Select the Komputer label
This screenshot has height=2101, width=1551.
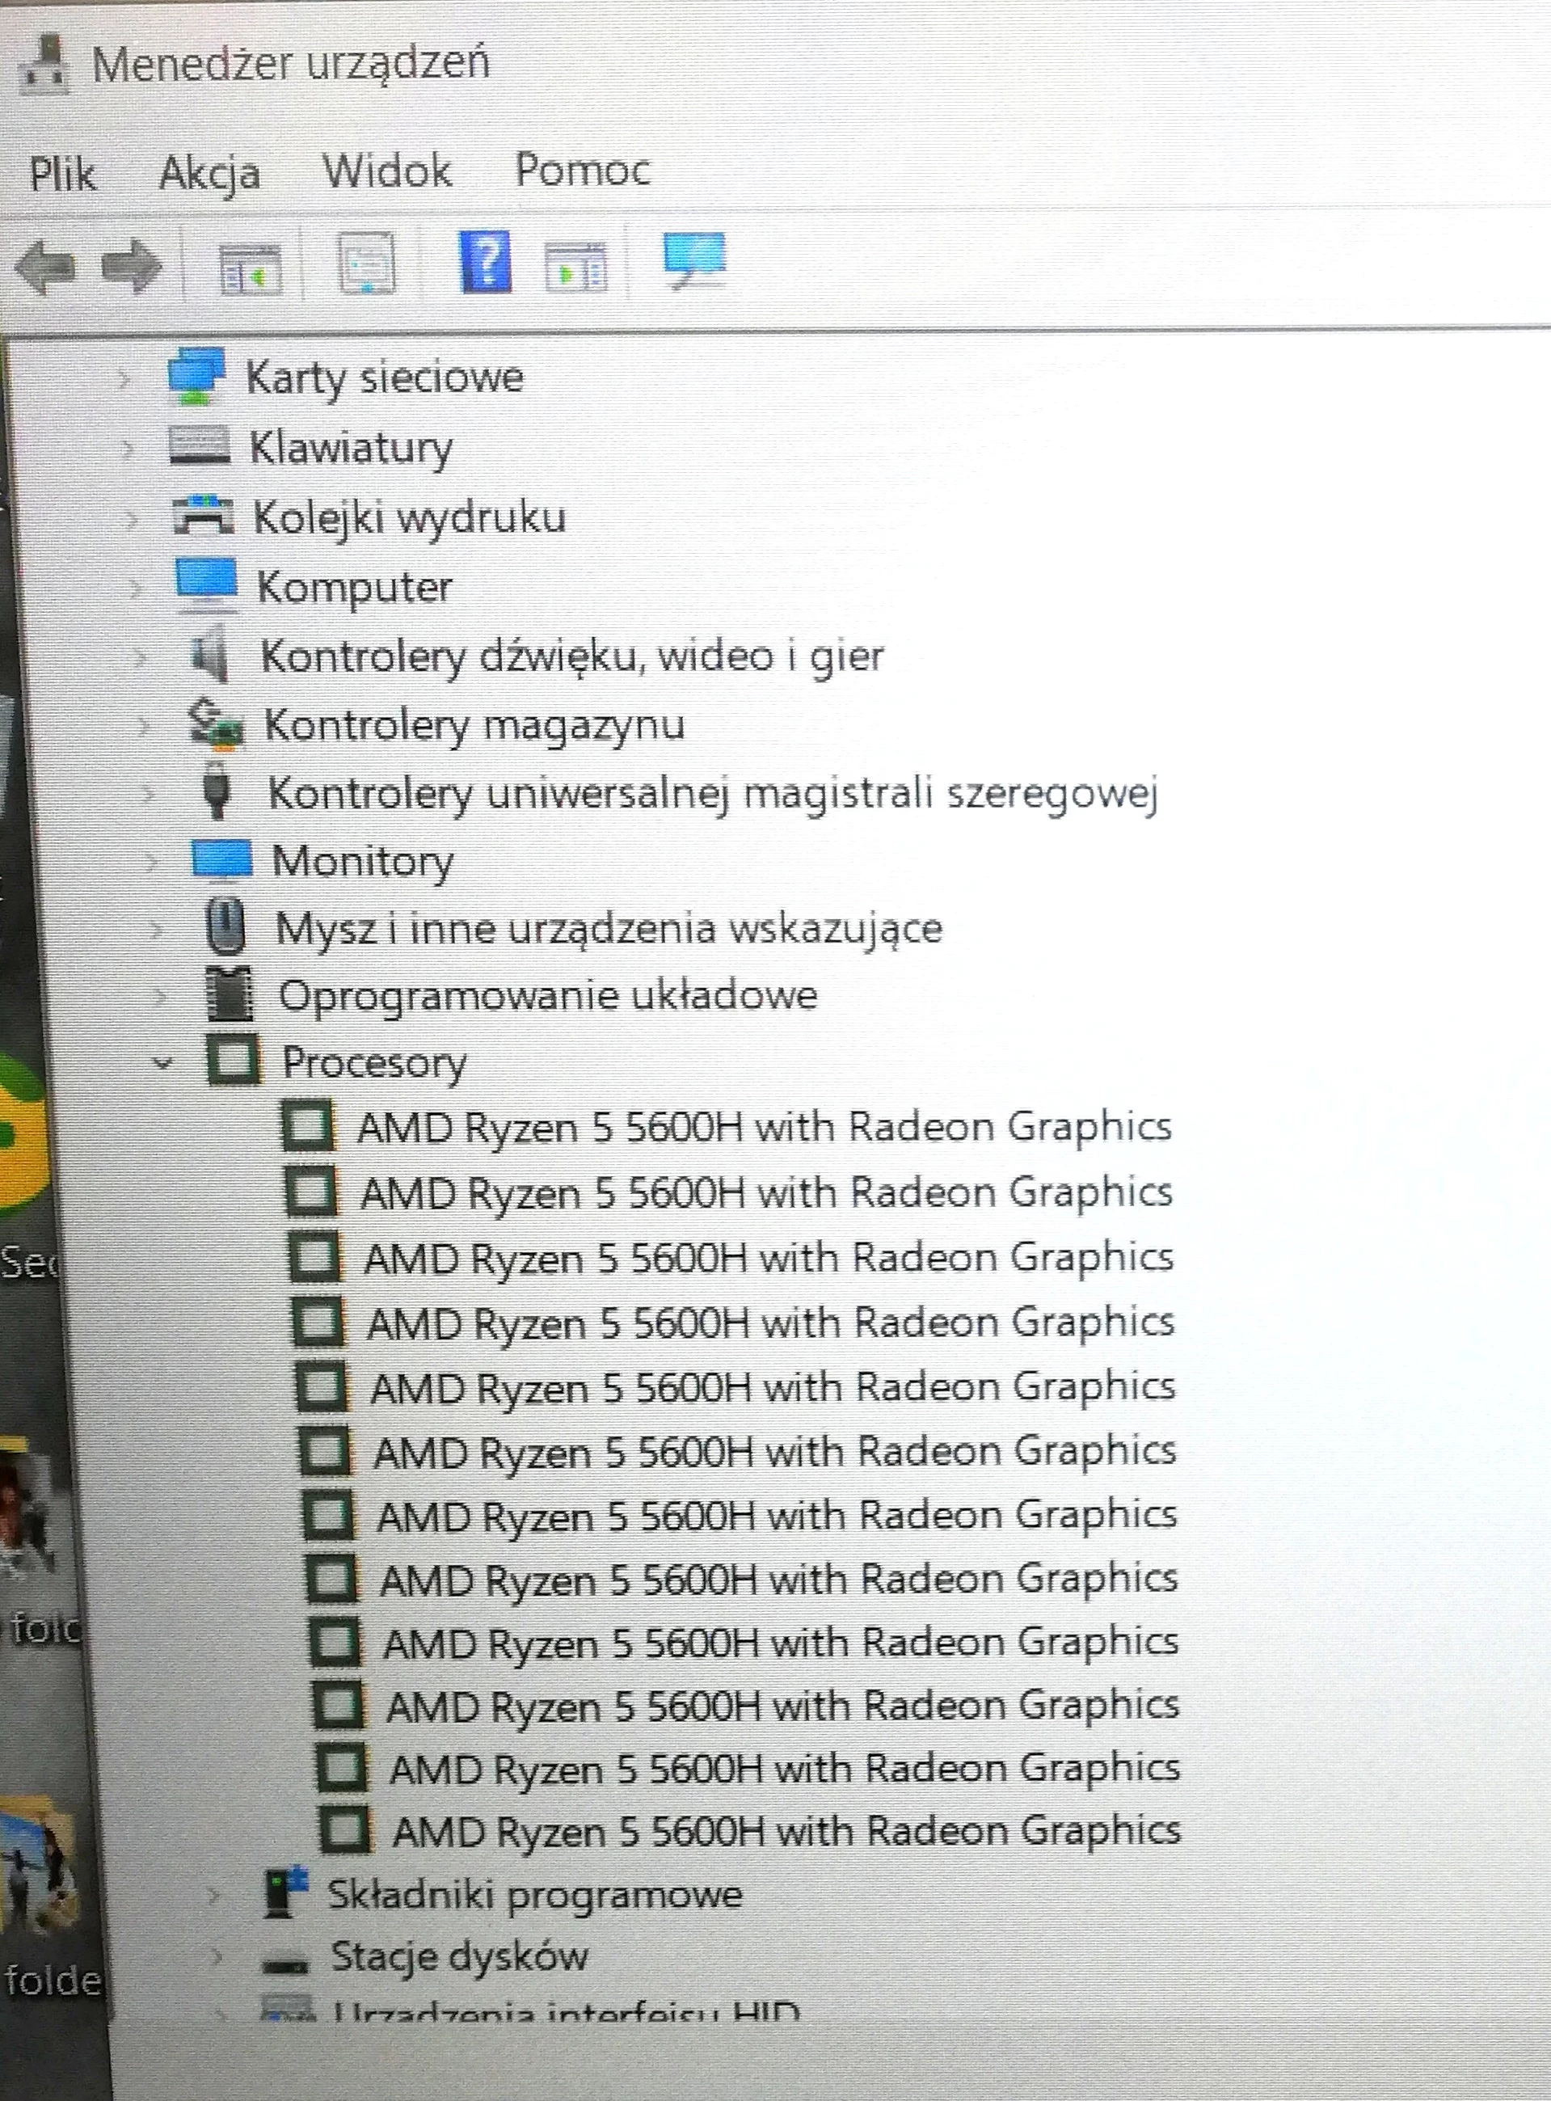coord(354,588)
